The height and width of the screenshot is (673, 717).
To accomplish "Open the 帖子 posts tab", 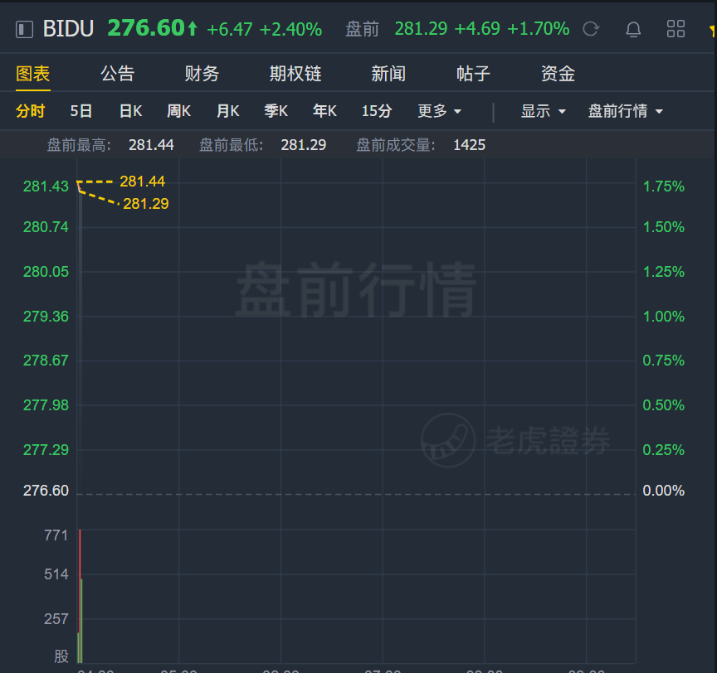I will click(x=473, y=74).
